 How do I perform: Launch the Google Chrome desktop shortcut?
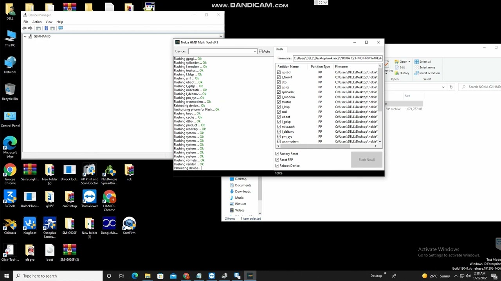10,174
